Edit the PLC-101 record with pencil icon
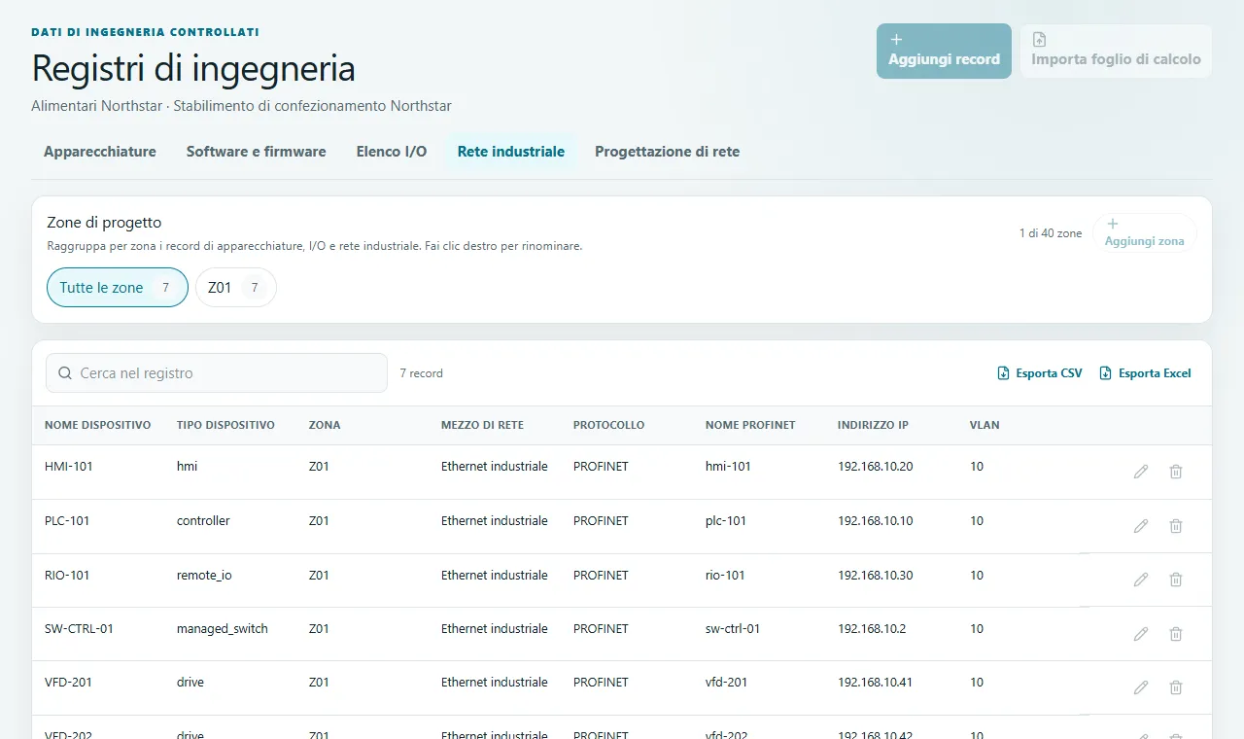The height and width of the screenshot is (739, 1244). coord(1141,526)
